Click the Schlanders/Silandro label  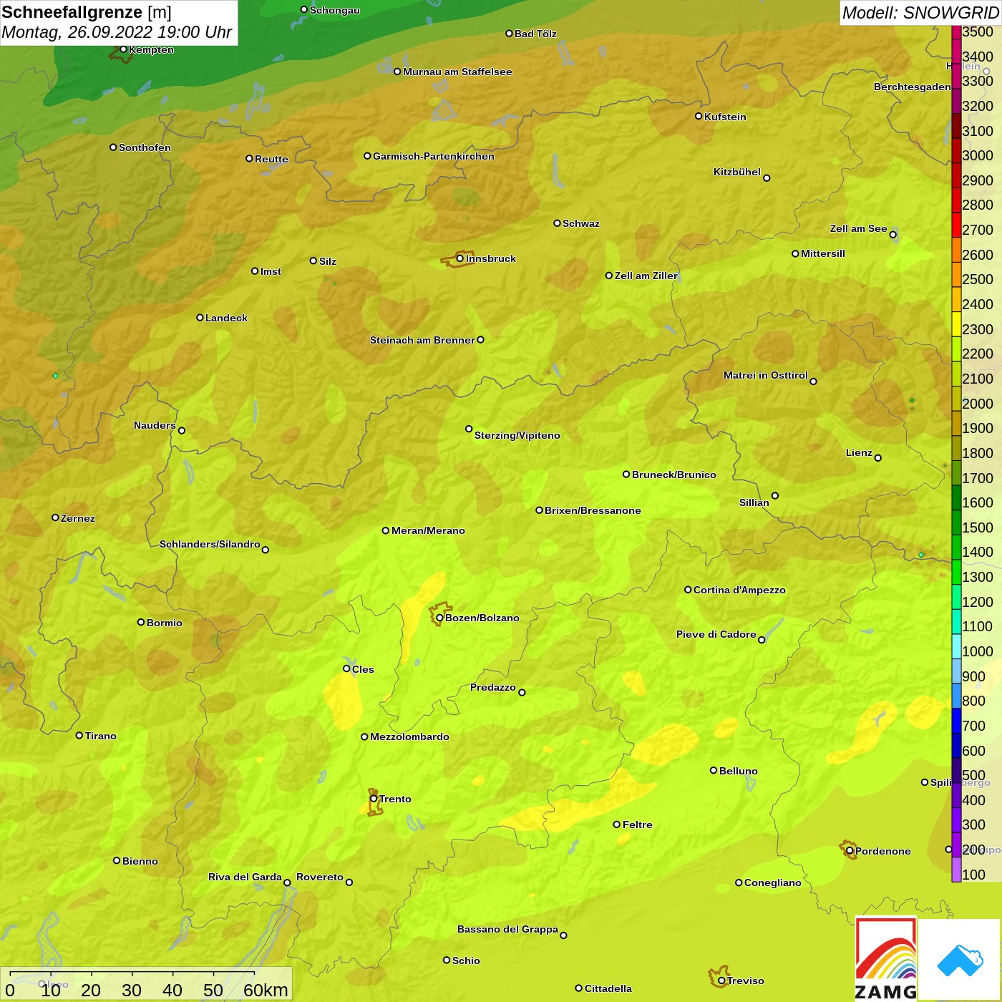[x=210, y=544]
